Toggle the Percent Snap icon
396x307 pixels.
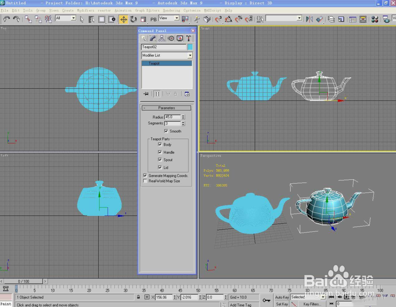[238, 19]
